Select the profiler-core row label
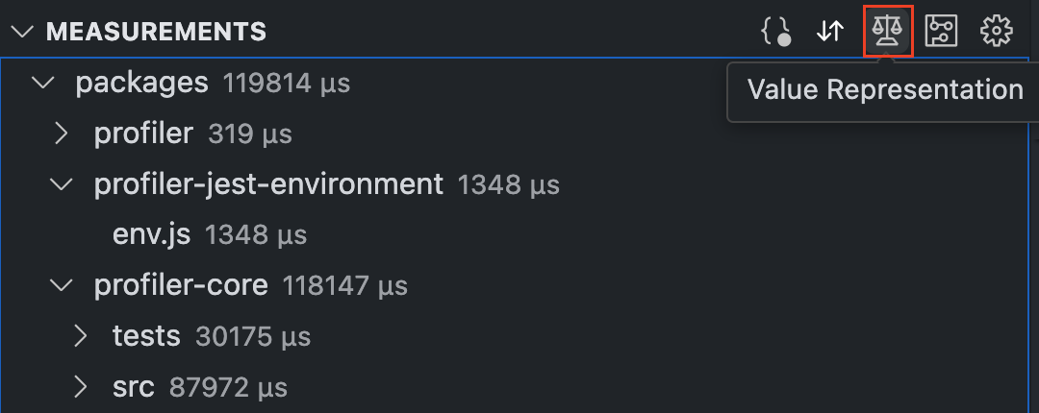Screen dimensions: 1039x413 click(180, 285)
